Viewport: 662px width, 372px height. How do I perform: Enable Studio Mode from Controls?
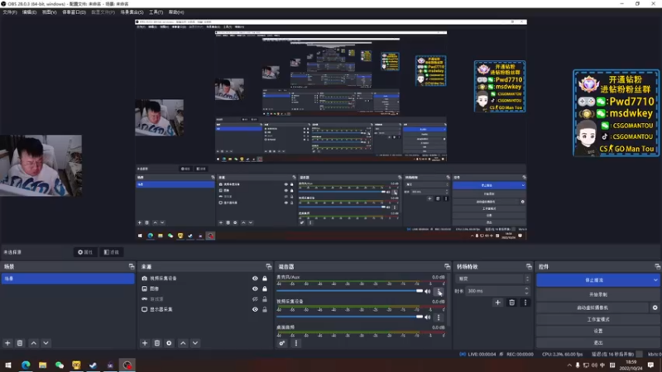tap(597, 319)
